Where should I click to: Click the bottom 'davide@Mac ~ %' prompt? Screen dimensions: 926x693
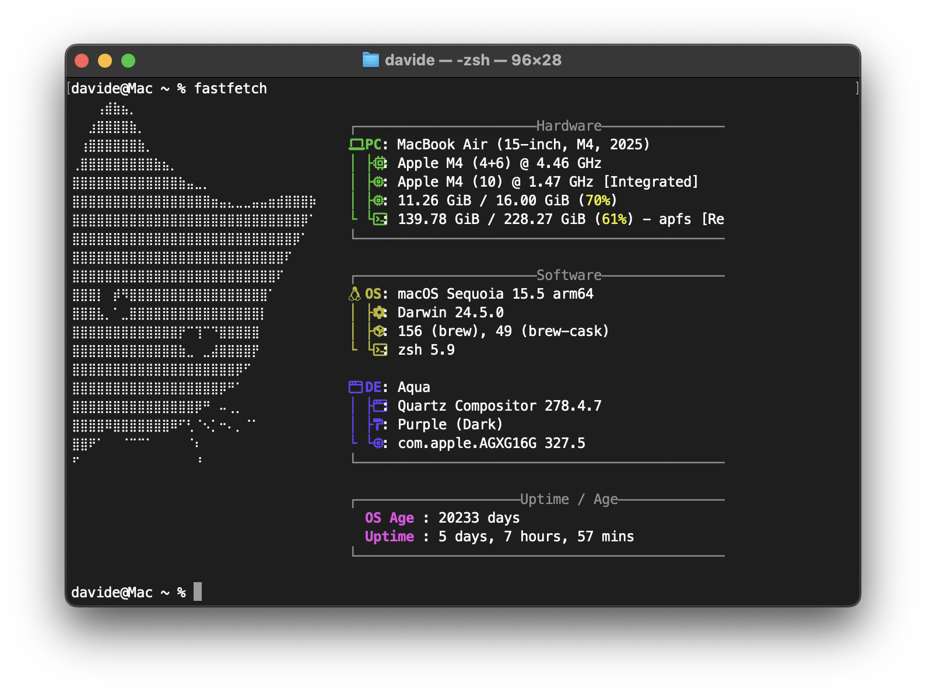pyautogui.click(x=128, y=593)
